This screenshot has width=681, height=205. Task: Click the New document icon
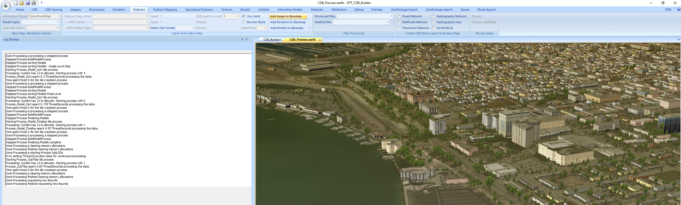point(16,3)
